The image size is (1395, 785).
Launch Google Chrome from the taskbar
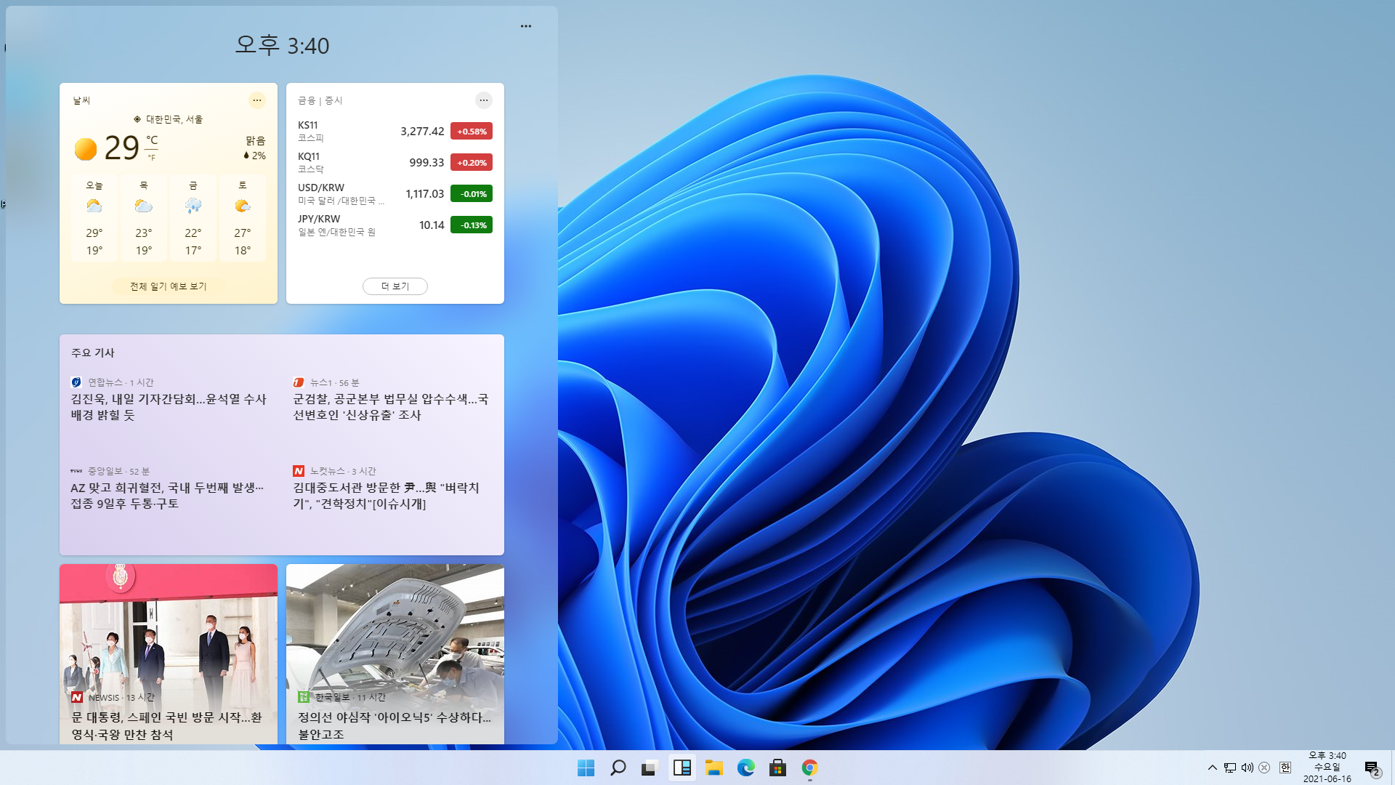pos(809,768)
